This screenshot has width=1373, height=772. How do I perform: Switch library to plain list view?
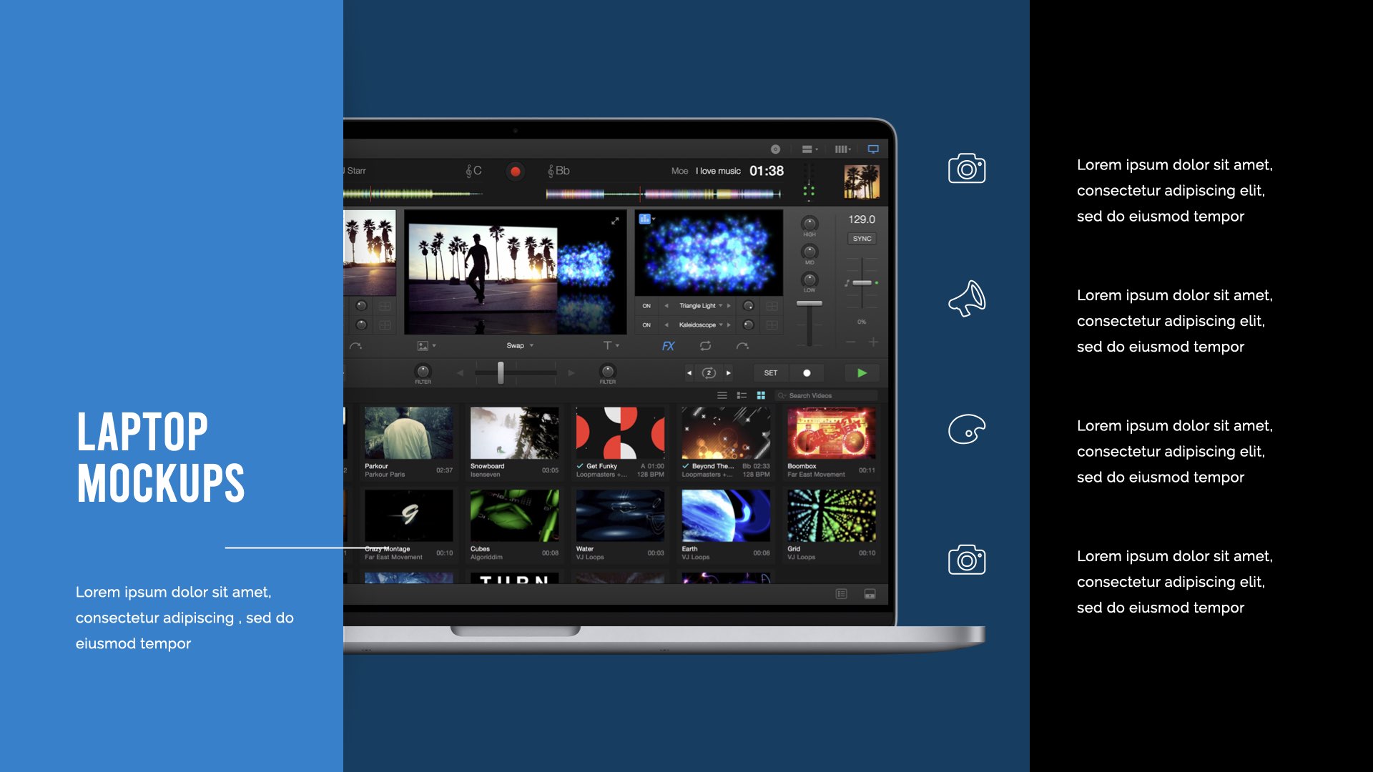click(722, 395)
